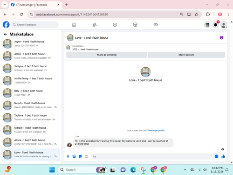The image size is (233, 175).
Task: Open conversation information purple icon
Action: [x=221, y=38]
